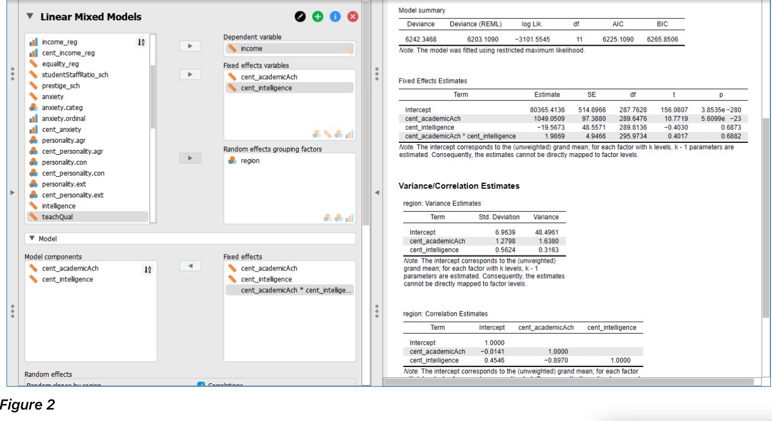
Task: Remove the analysis with the red X icon
Action: (352, 16)
